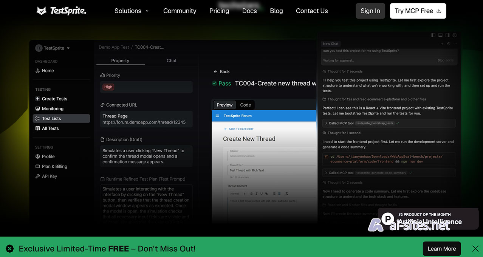This screenshot has width=483, height=257.
Task: Switch the test view to Preview
Action: 224,105
